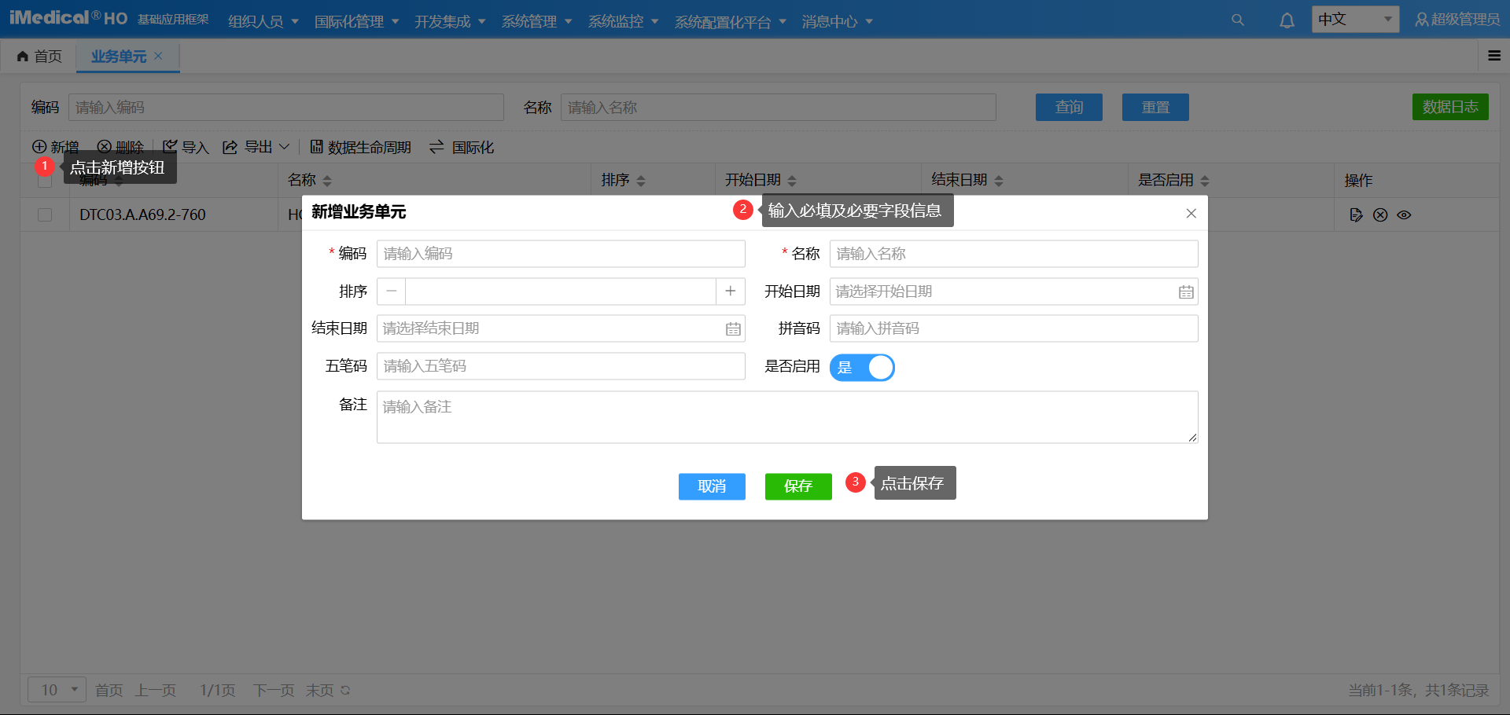Viewport: 1510px width, 715px height.
Task: Click the edit icon in the table row
Action: 1356,214
